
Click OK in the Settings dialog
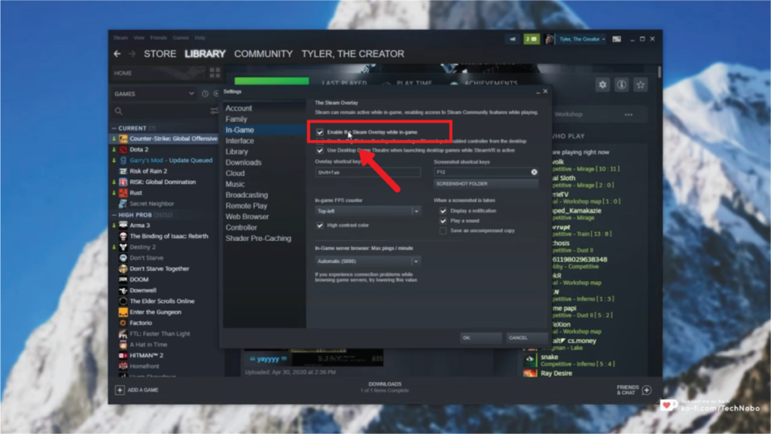click(481, 338)
